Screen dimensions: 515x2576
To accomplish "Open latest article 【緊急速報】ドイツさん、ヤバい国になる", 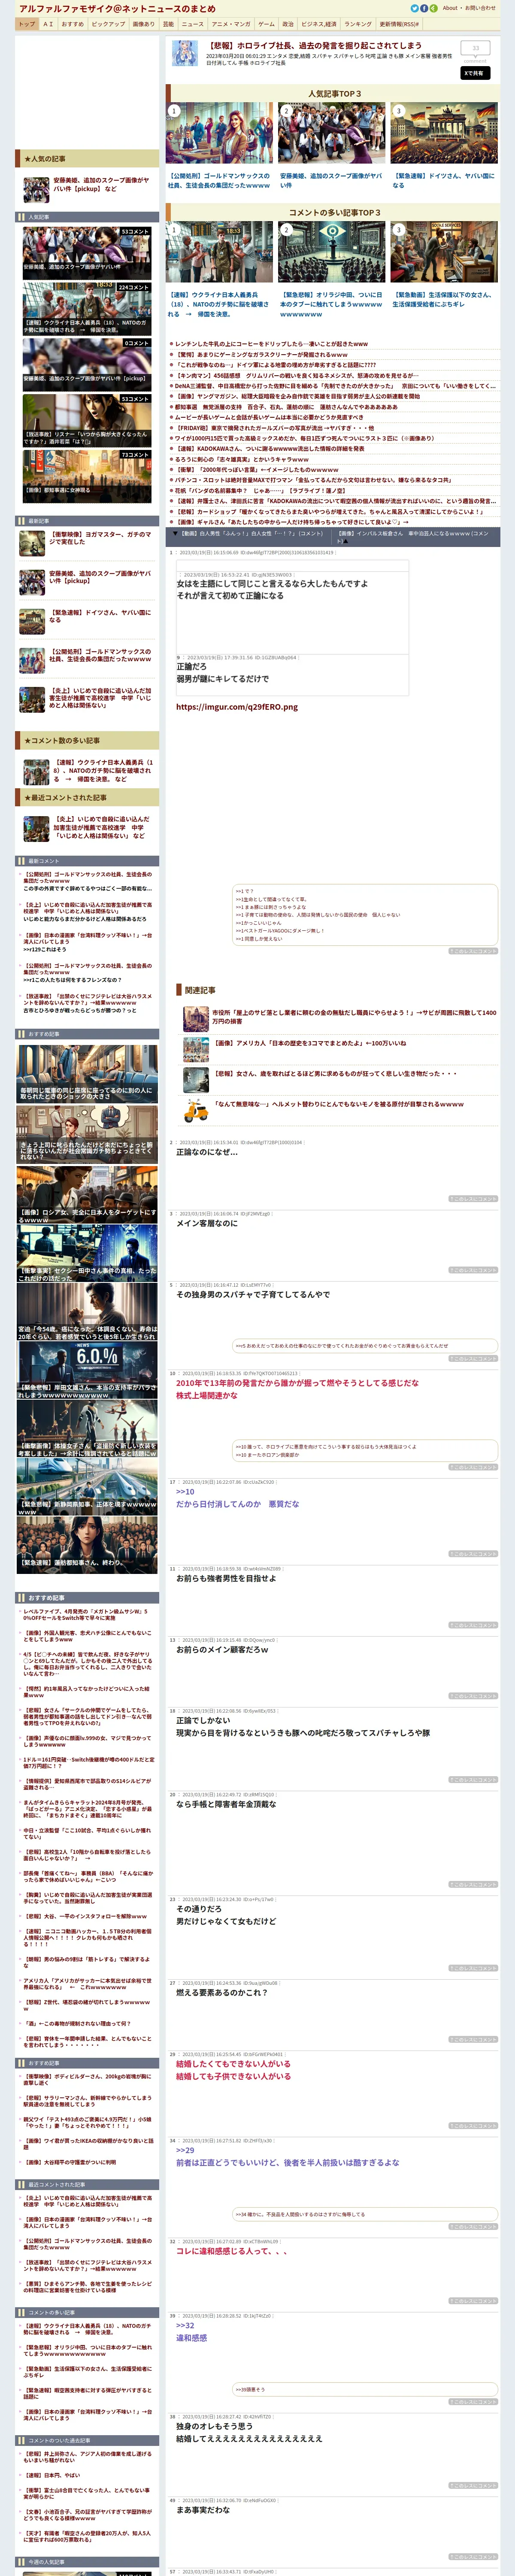I will pos(100,616).
